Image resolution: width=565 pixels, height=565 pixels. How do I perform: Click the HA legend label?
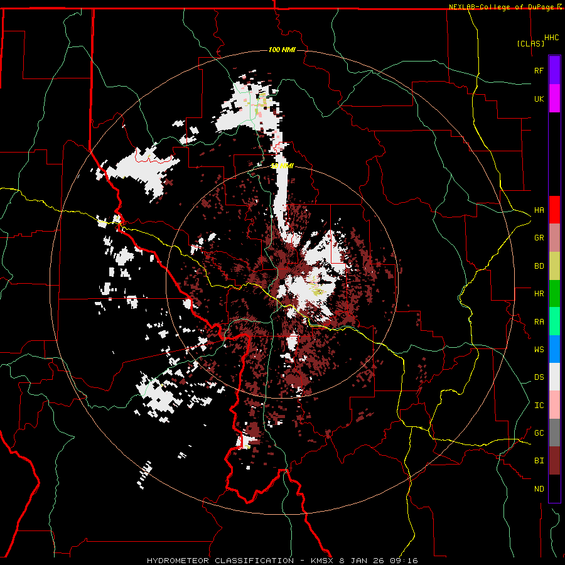point(539,210)
